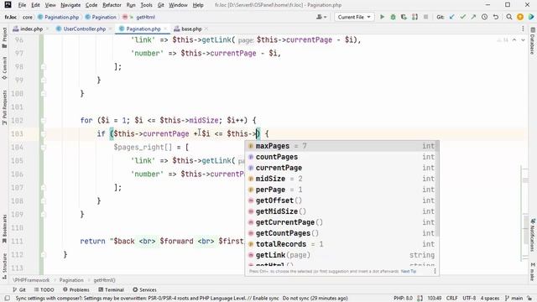Screen dimensions: 537x302
Task: Show Git history clock icon
Action: coord(485,17)
